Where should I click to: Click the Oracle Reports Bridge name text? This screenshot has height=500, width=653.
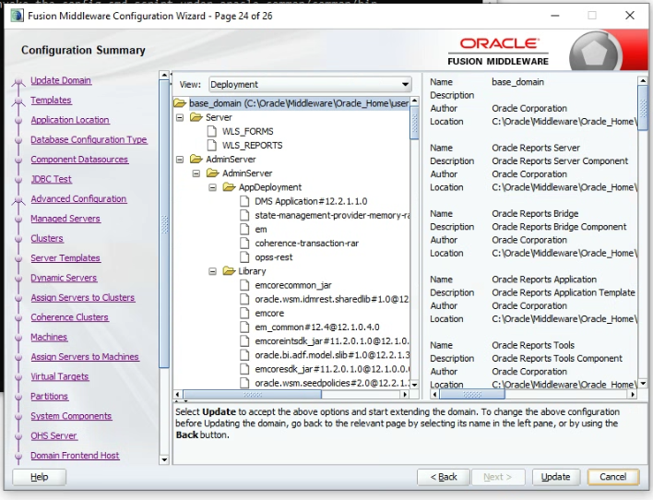point(535,214)
